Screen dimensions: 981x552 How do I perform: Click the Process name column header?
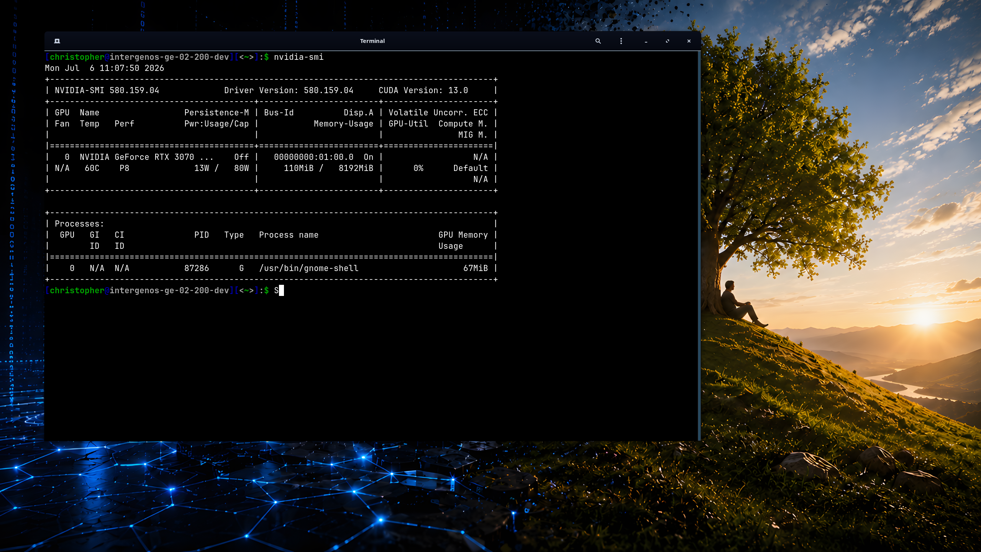coord(289,235)
